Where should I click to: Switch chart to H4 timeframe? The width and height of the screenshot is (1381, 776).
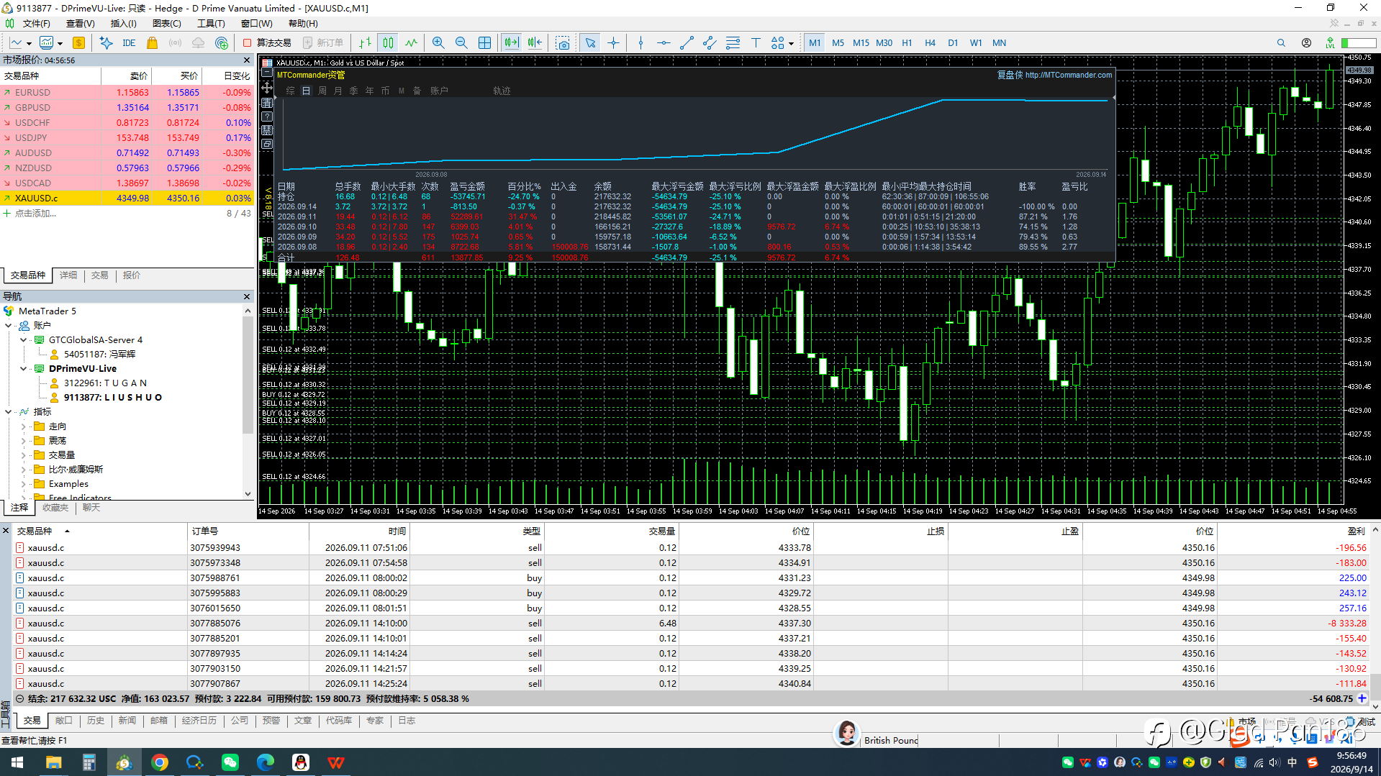pos(930,43)
